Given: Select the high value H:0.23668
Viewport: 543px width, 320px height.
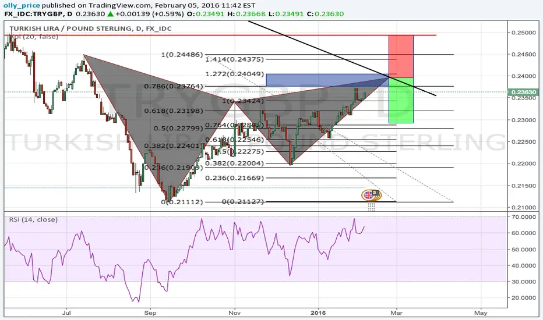Looking at the screenshot, I should (x=246, y=14).
